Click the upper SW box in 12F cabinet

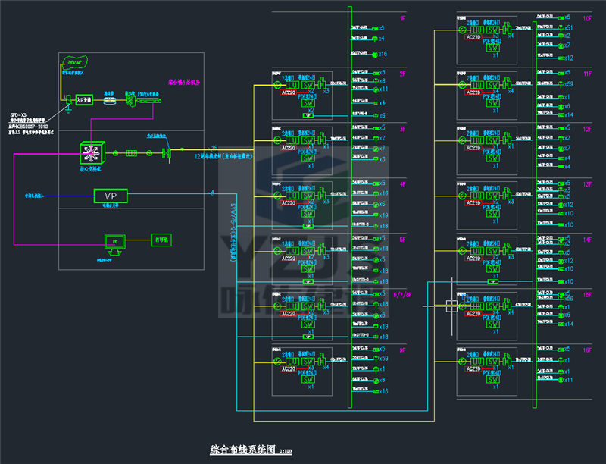(x=493, y=140)
